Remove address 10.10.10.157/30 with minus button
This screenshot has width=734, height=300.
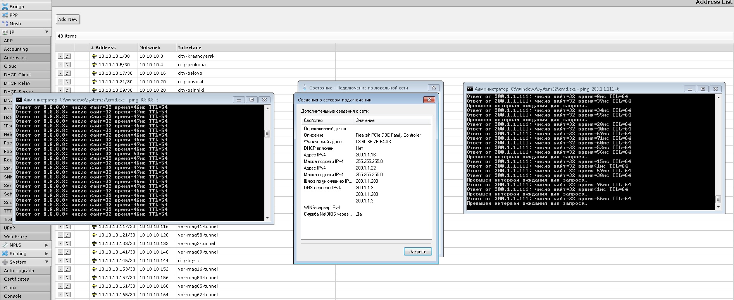[x=60, y=278]
